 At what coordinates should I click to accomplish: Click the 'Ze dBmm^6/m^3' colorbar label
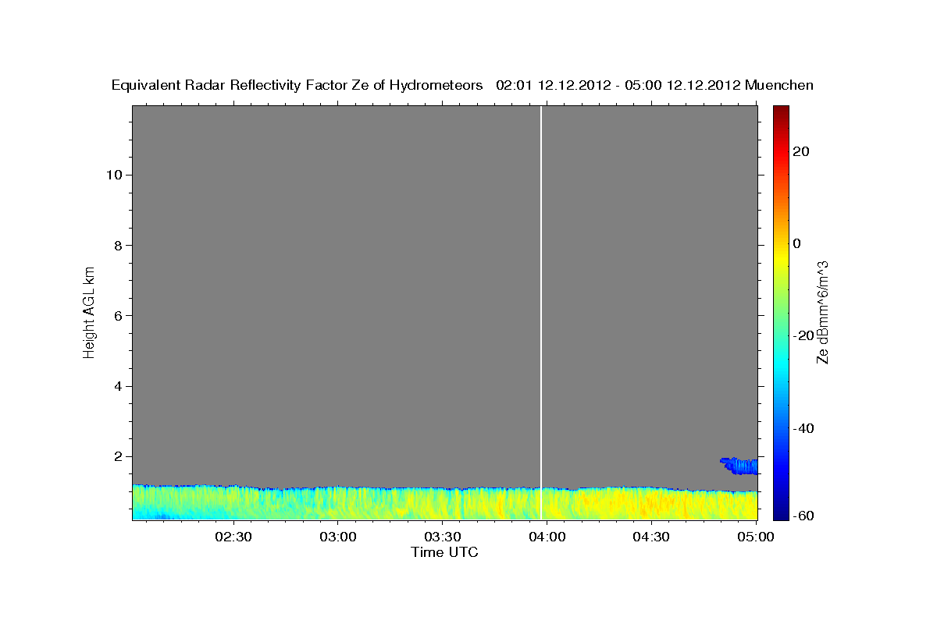click(822, 312)
